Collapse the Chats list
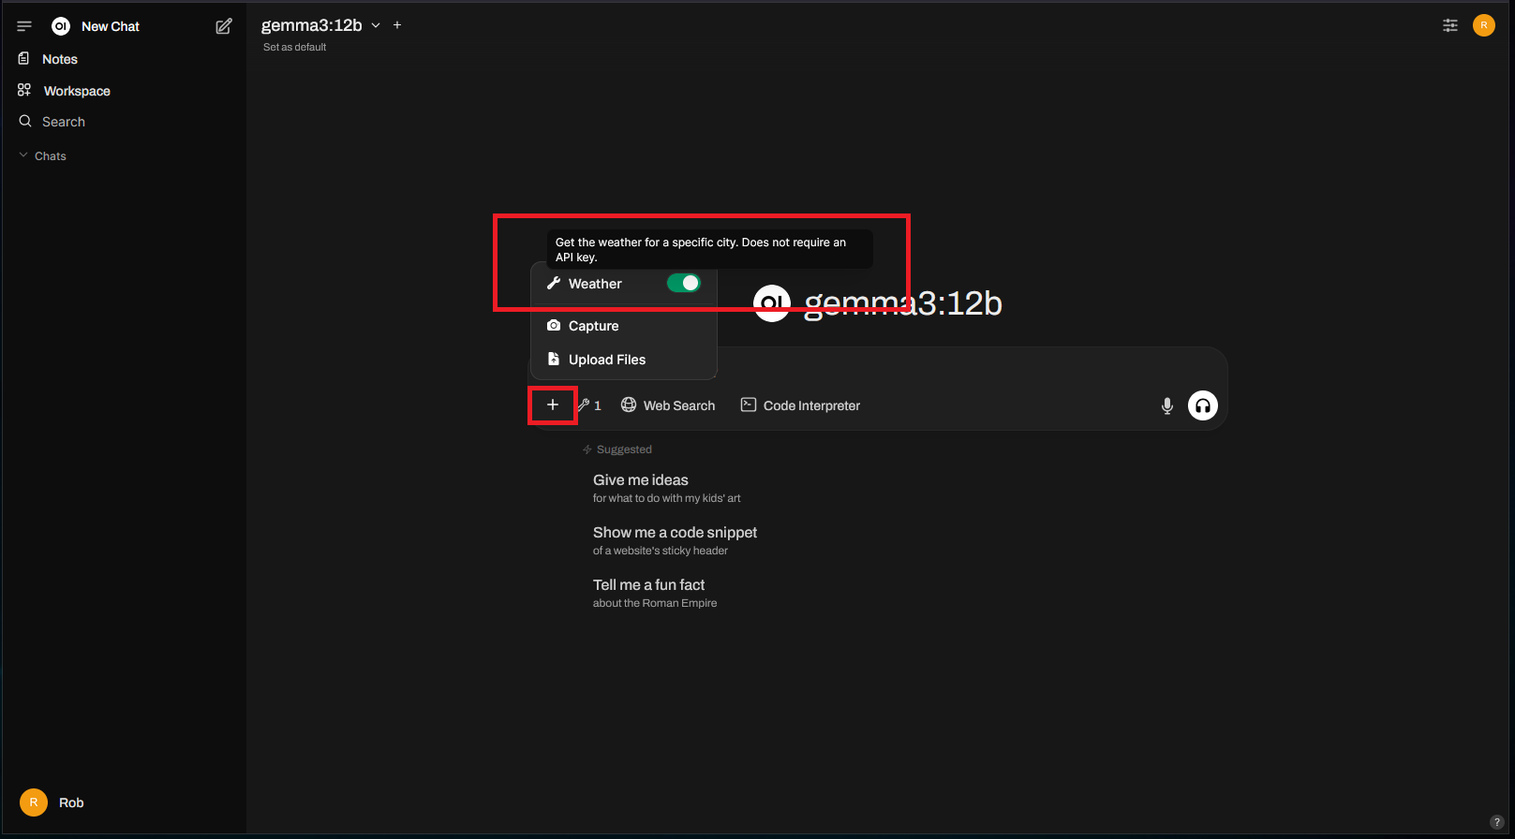The width and height of the screenshot is (1515, 839). [x=43, y=155]
